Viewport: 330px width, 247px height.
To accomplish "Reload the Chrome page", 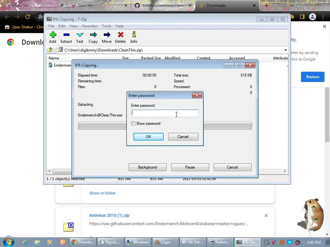I will coord(28,17).
